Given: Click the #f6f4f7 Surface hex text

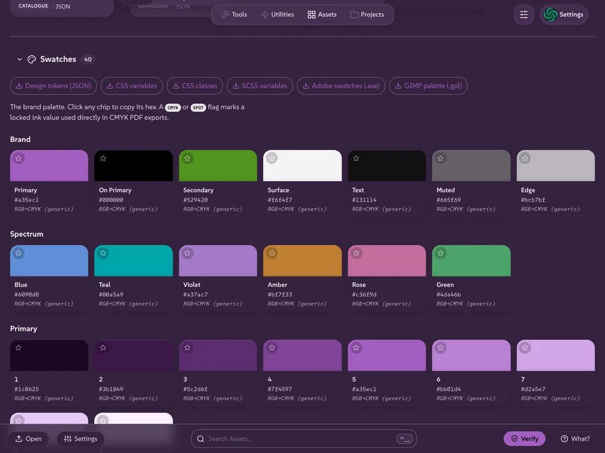Looking at the screenshot, I should pos(280,200).
